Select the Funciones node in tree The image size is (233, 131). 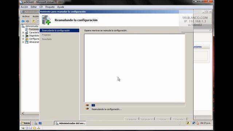[34, 29]
